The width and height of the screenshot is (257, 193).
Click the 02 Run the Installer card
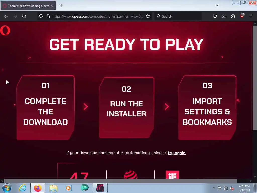(x=126, y=108)
